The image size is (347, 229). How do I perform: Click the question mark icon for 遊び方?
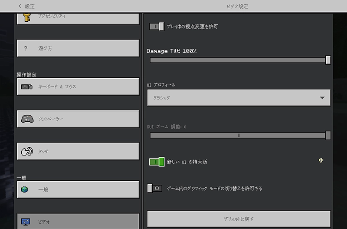26,48
